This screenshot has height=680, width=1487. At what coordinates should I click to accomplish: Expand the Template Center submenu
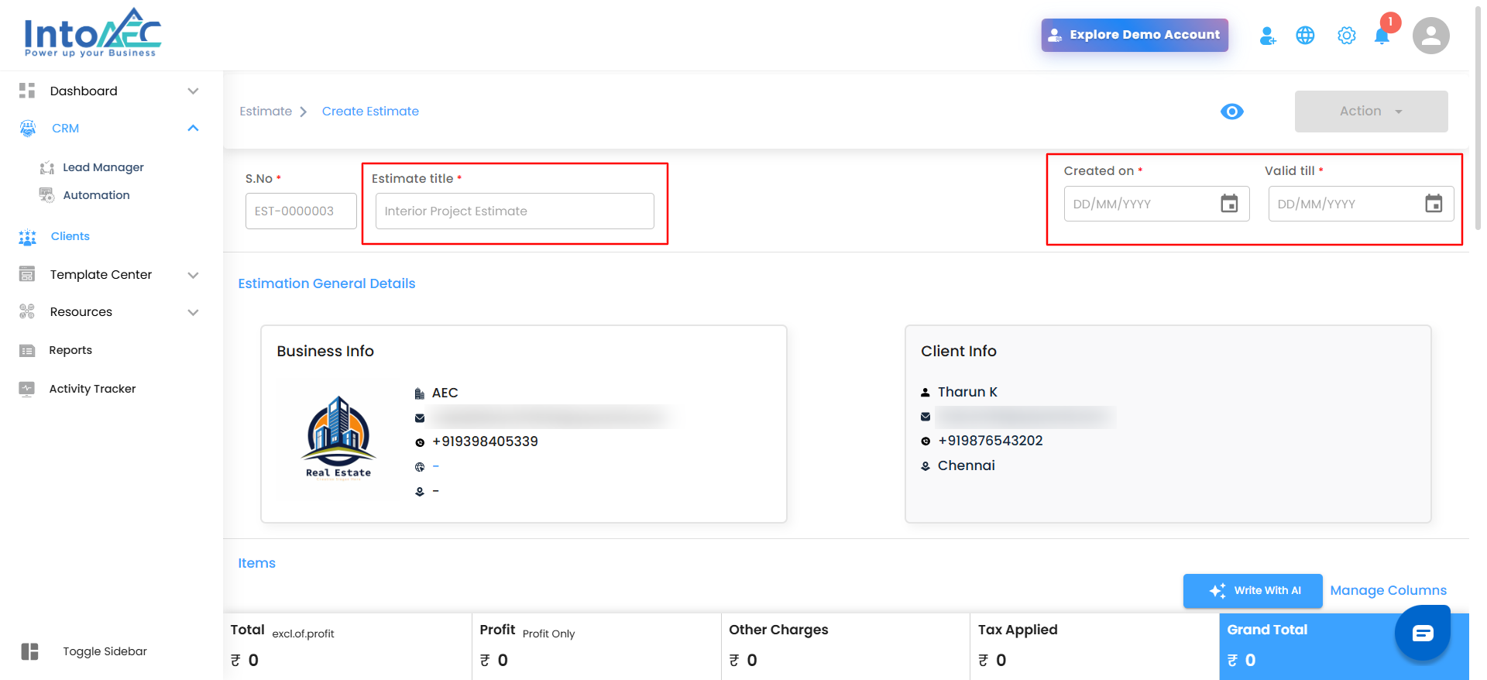[193, 275]
